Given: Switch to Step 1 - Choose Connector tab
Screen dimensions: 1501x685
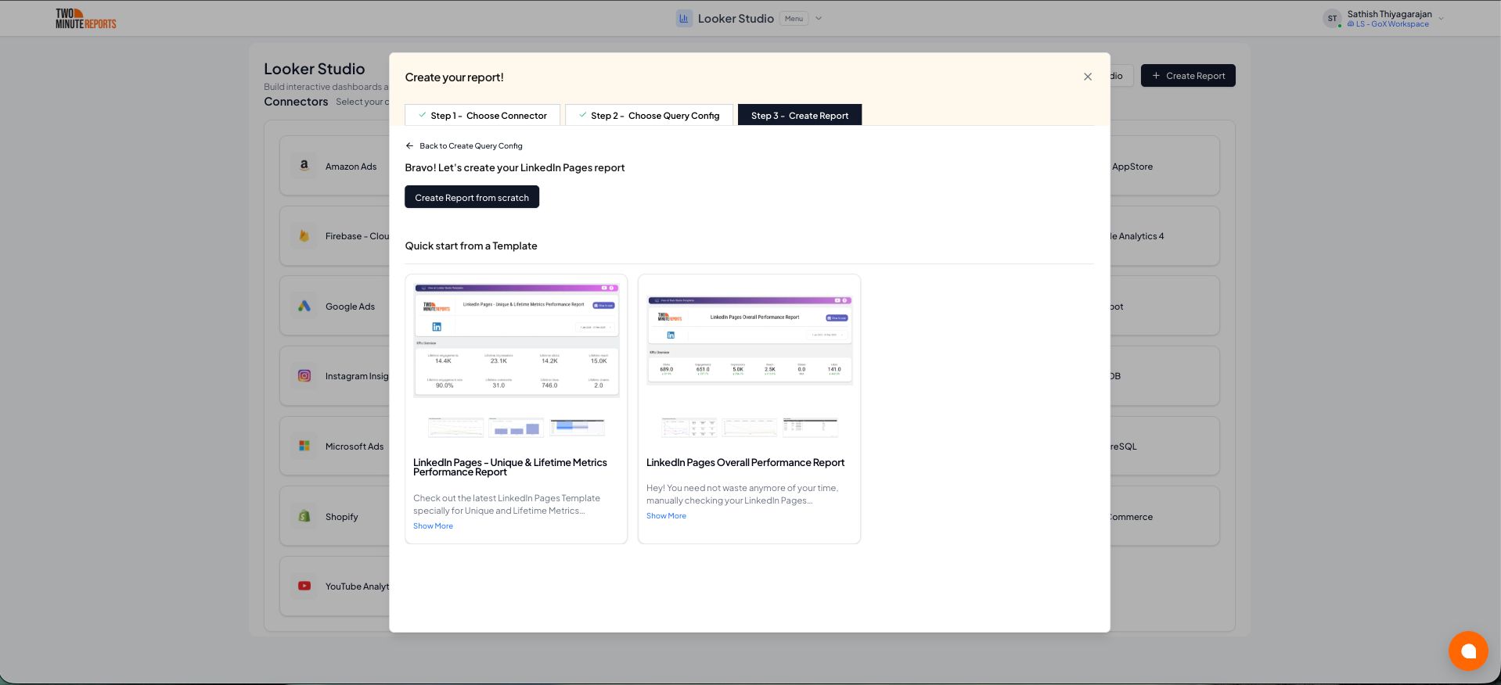Looking at the screenshot, I should pos(482,115).
